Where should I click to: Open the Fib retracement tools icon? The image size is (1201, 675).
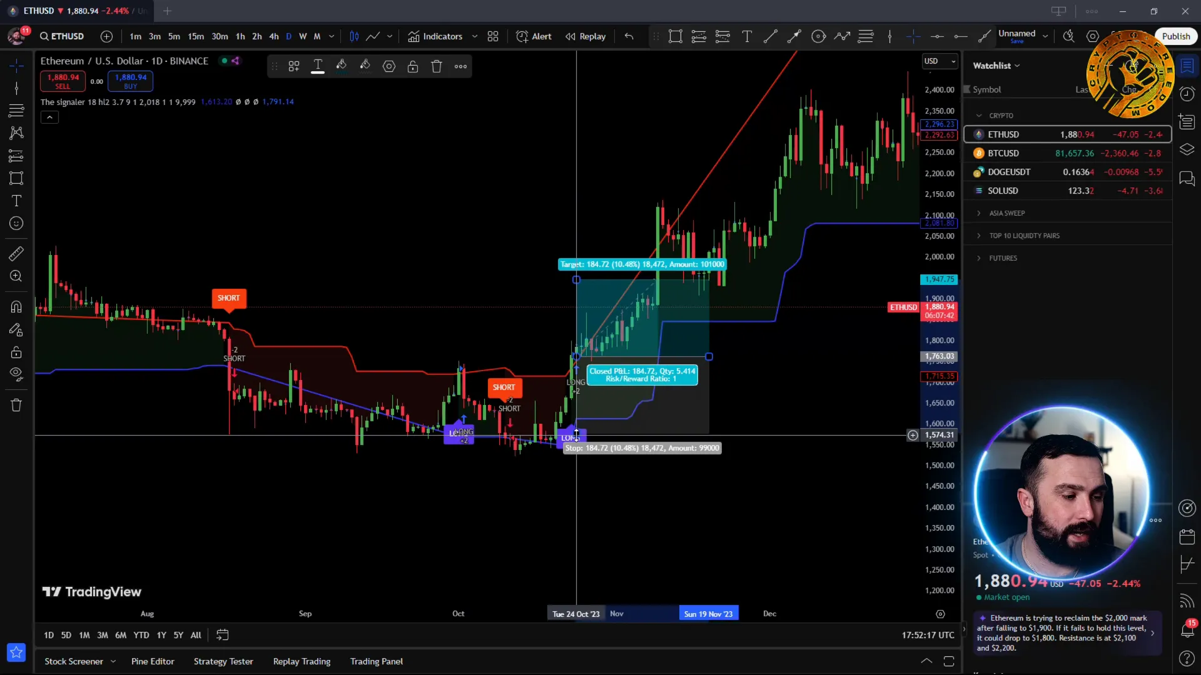tap(16, 111)
